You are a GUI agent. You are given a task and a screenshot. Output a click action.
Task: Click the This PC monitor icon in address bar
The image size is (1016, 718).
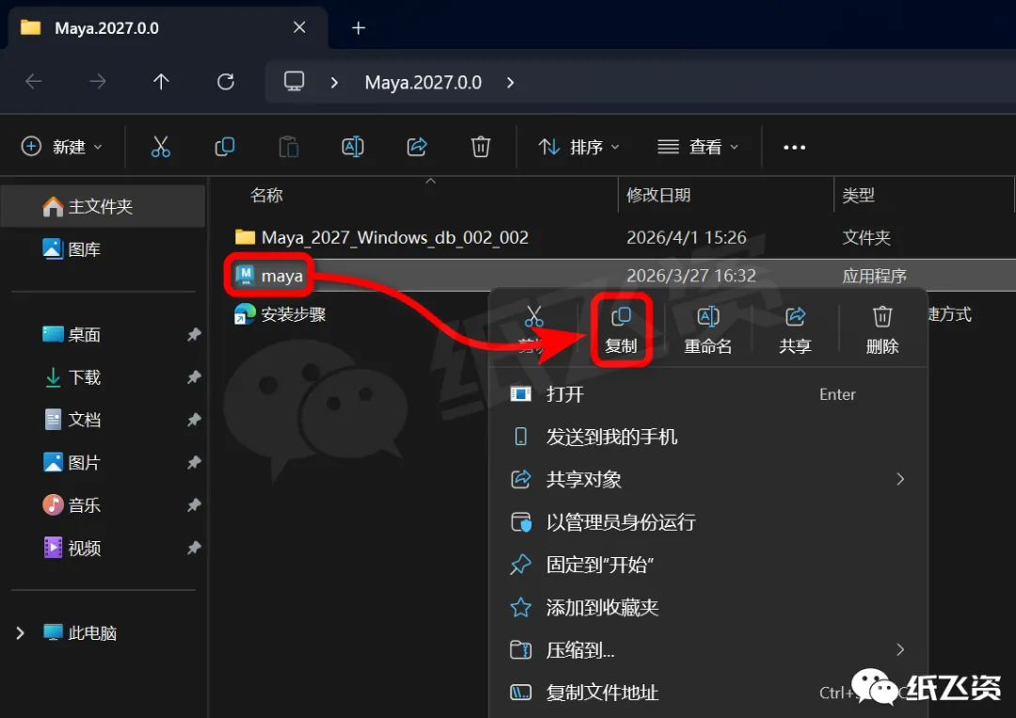point(294,82)
